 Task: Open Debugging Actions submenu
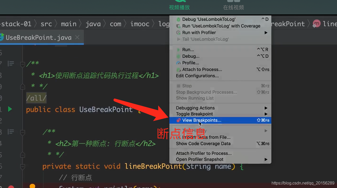coord(220,108)
